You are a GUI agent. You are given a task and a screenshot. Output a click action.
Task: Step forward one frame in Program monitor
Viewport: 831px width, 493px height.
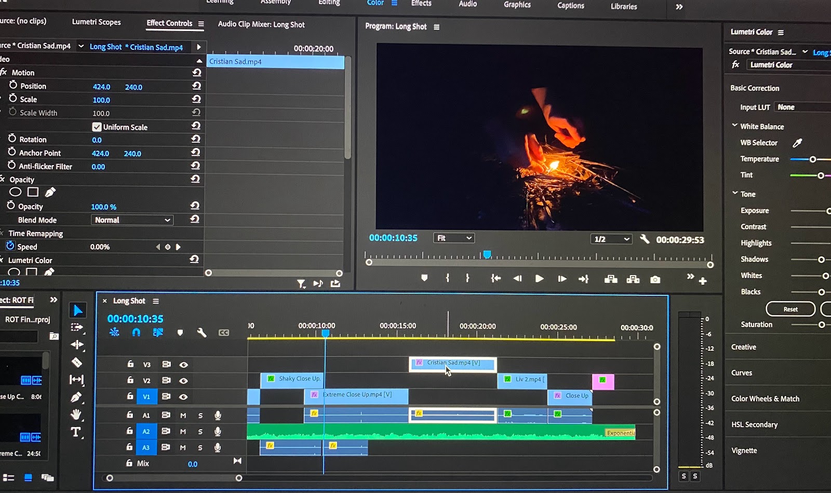click(562, 279)
